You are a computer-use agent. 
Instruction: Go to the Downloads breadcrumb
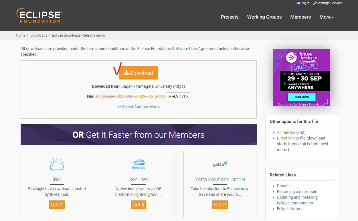pyautogui.click(x=39, y=35)
